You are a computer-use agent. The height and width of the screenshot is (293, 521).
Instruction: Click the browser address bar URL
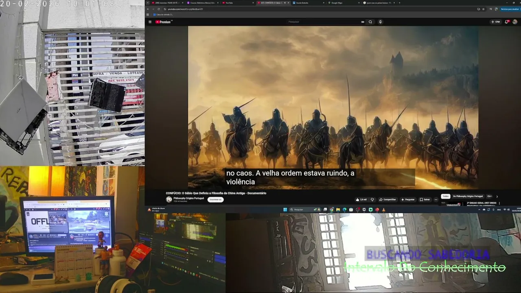pos(185,9)
